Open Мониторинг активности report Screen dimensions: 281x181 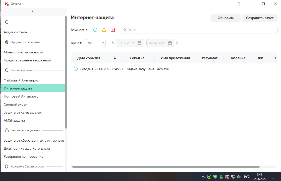click(x=23, y=52)
